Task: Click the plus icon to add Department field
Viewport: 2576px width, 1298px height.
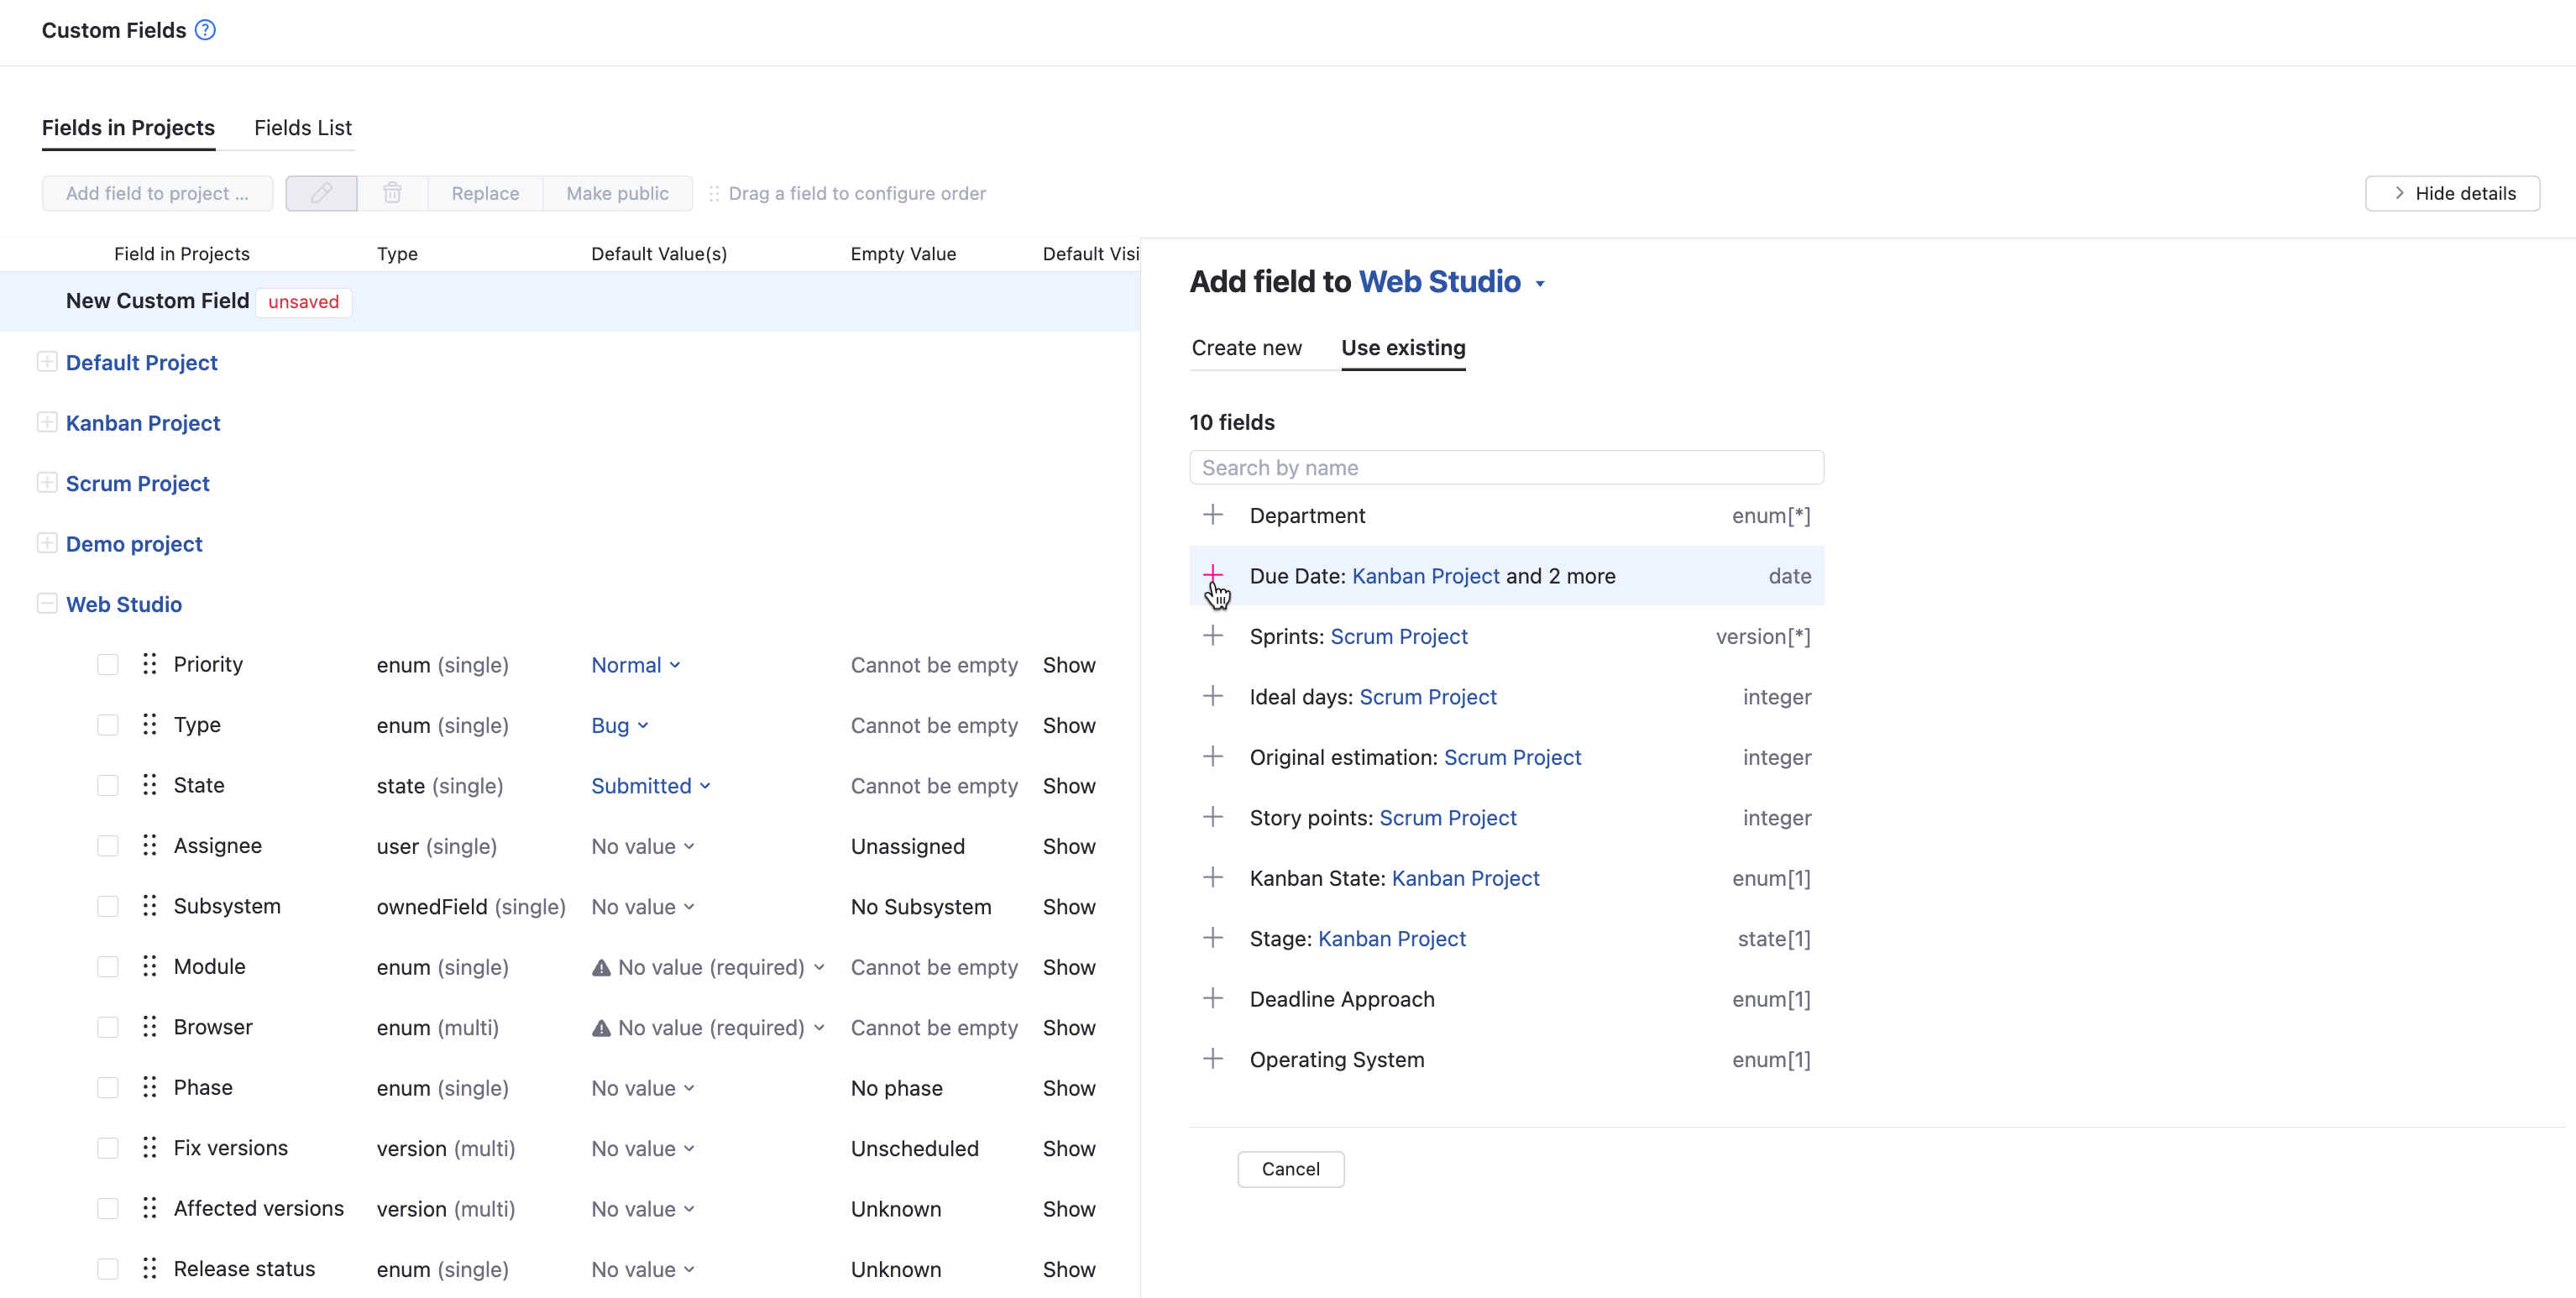Action: pyautogui.click(x=1213, y=515)
